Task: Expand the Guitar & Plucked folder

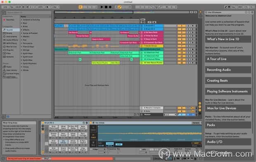Action: click(21, 33)
